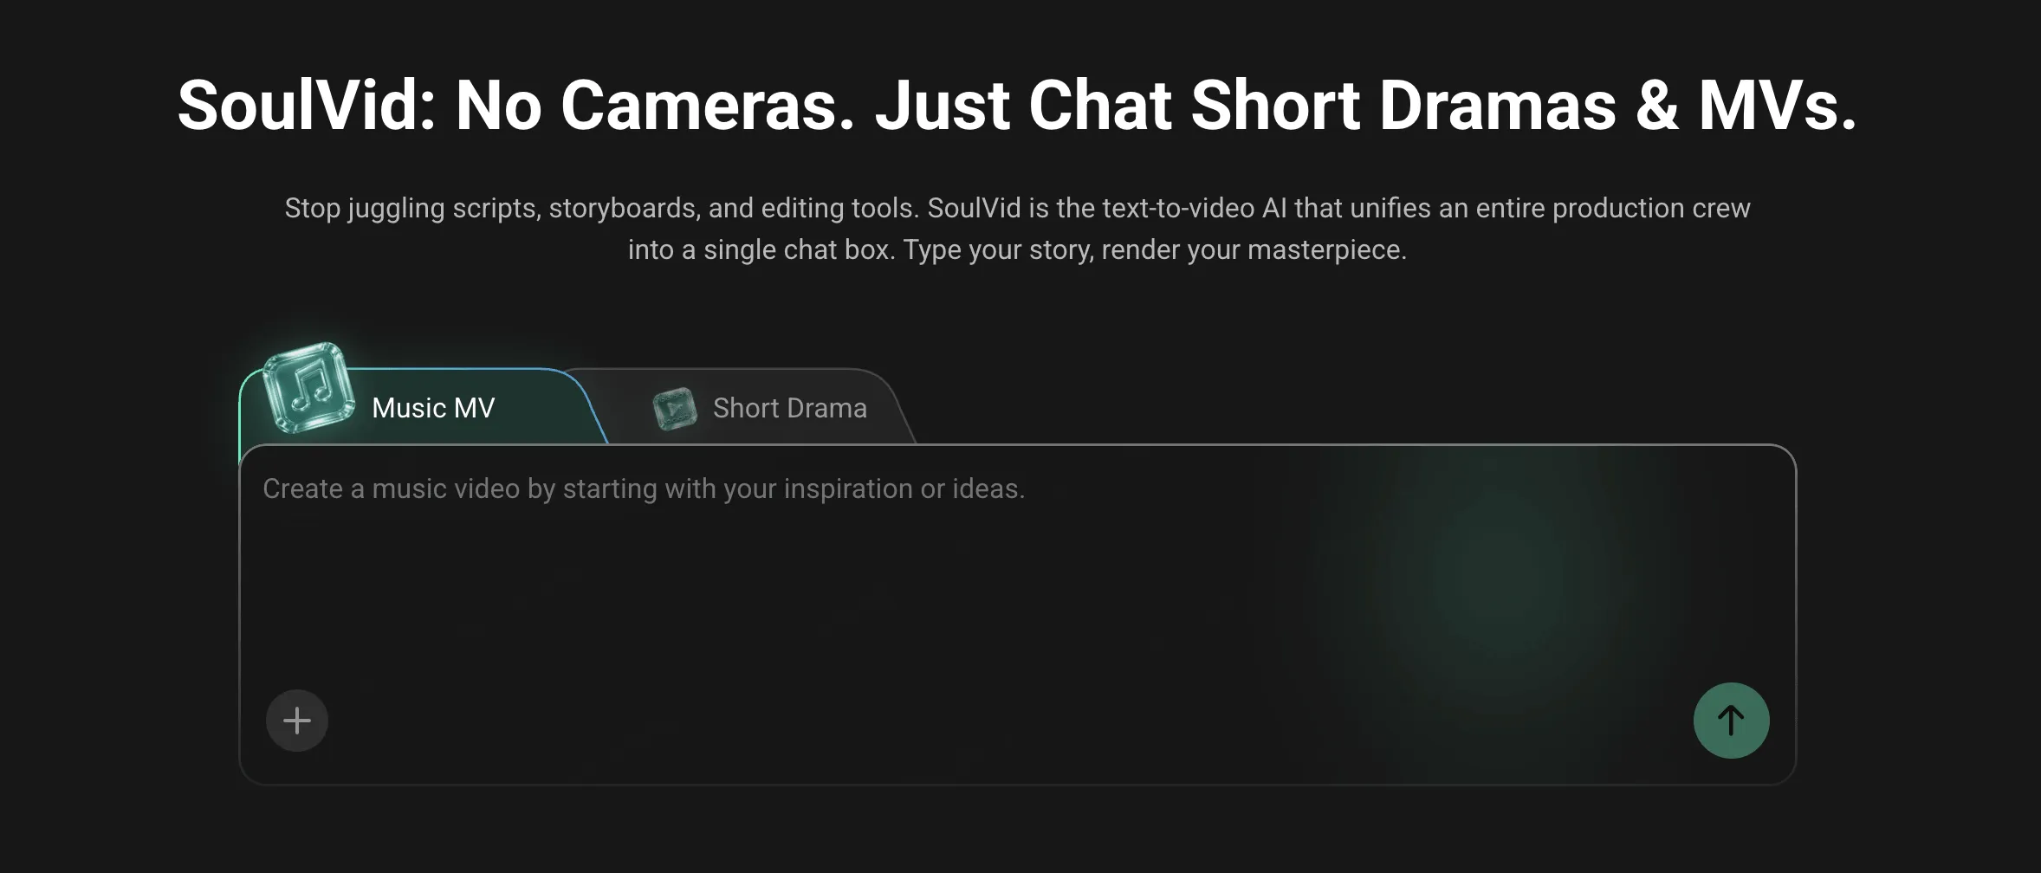Click 'render your masterpiece' text in description
Screen dimensions: 2041x873
tap(1254, 249)
